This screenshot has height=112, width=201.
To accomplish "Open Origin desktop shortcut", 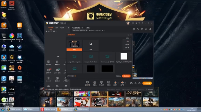I will point(20,69).
